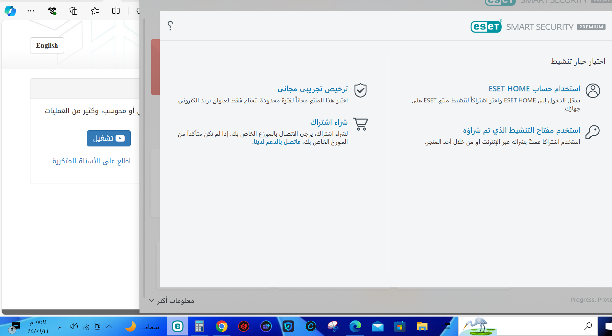Select 'استخدام حساب ESET HOME' option

coord(534,89)
